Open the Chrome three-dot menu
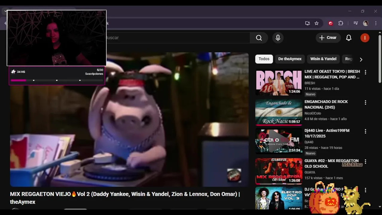The height and width of the screenshot is (215, 382). pyautogui.click(x=376, y=23)
